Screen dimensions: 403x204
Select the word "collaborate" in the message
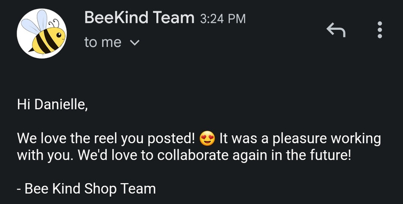coord(192,156)
